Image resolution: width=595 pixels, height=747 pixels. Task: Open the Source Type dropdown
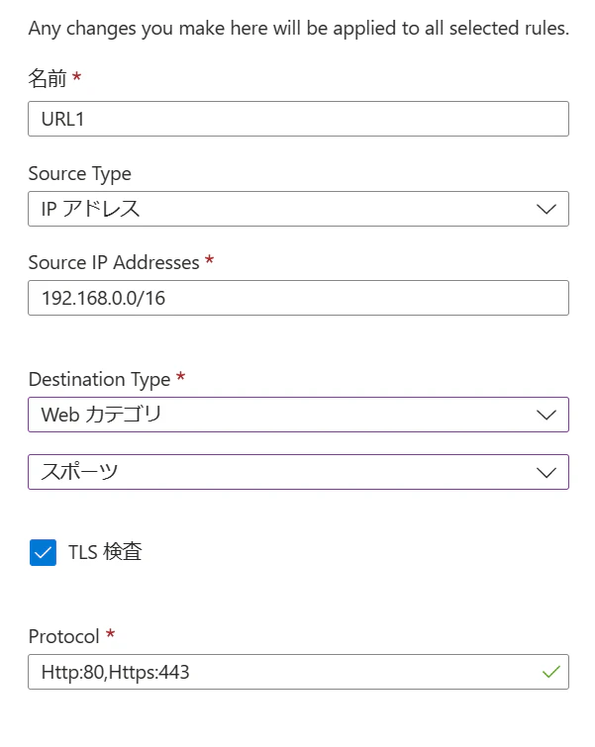pyautogui.click(x=297, y=209)
